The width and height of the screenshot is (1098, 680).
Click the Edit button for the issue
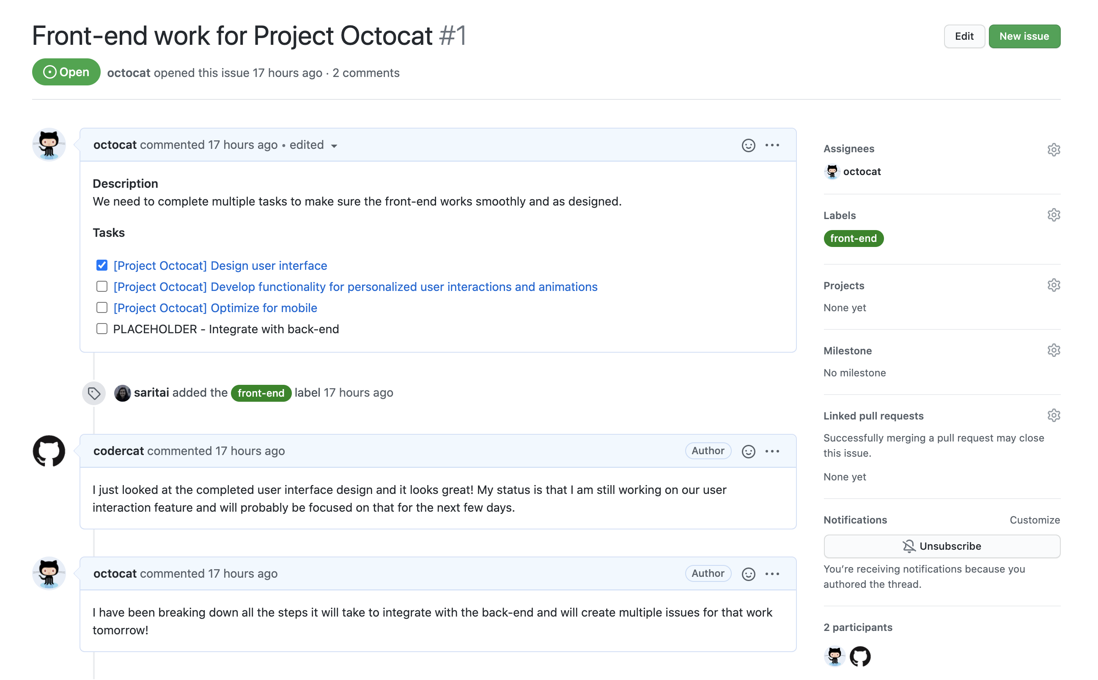click(964, 35)
